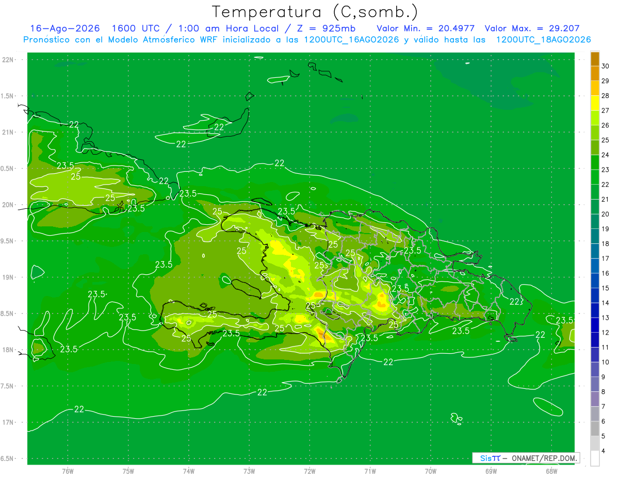Click the "21N" latitude label
The height and width of the screenshot is (478, 619).
click(9, 132)
